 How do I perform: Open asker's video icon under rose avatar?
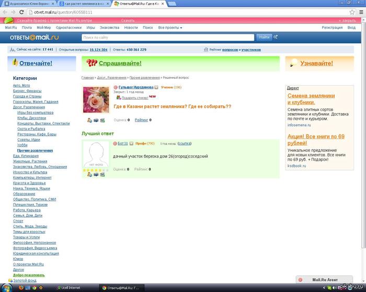click(102, 120)
